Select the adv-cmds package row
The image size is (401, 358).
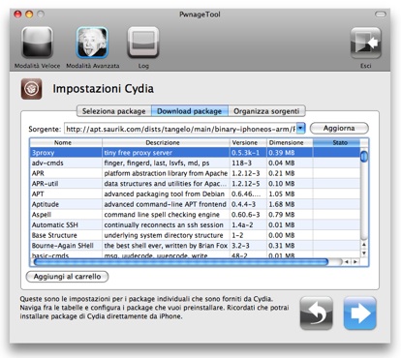tap(195, 163)
